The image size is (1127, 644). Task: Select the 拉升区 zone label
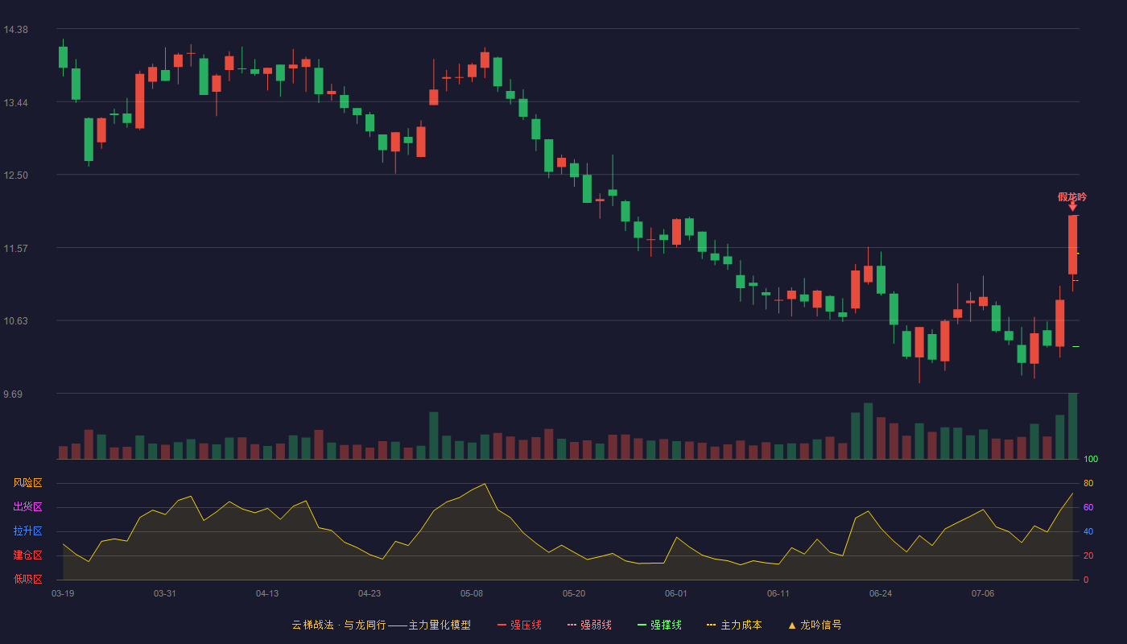pyautogui.click(x=27, y=531)
